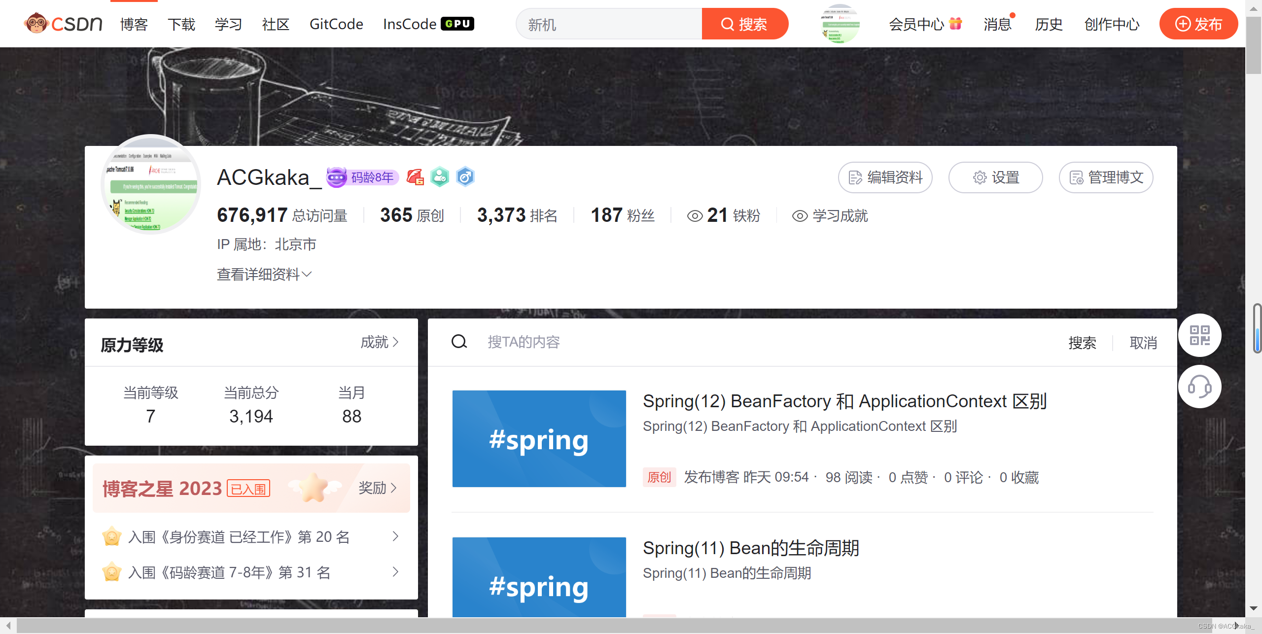Click 187 粉丝 stat
1262x634 pixels.
pyautogui.click(x=623, y=215)
